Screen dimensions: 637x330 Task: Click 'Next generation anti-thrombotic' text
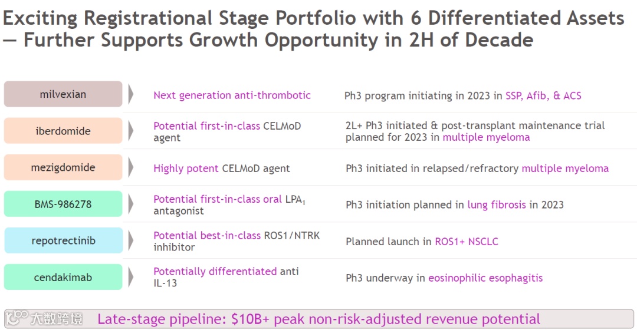pyautogui.click(x=232, y=95)
